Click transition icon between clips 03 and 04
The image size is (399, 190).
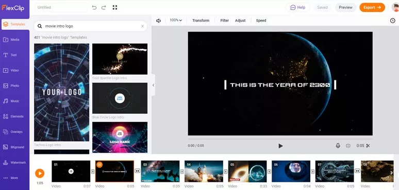182,171
